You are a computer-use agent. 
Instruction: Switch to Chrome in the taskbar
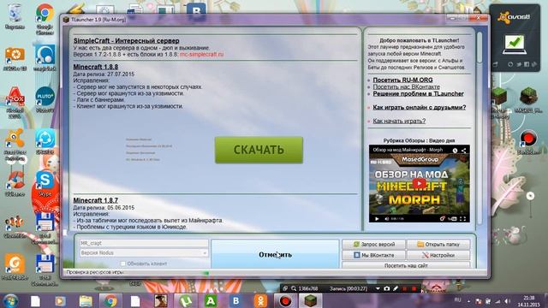click(110, 300)
